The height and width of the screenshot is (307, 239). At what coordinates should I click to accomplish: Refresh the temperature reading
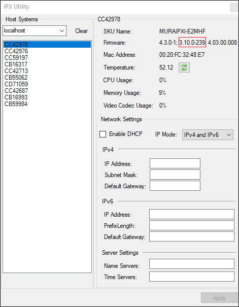tap(184, 67)
